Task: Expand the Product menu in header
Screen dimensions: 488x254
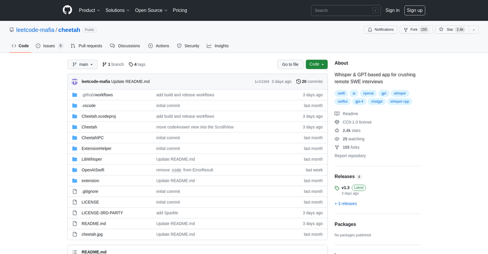Action: [89, 10]
